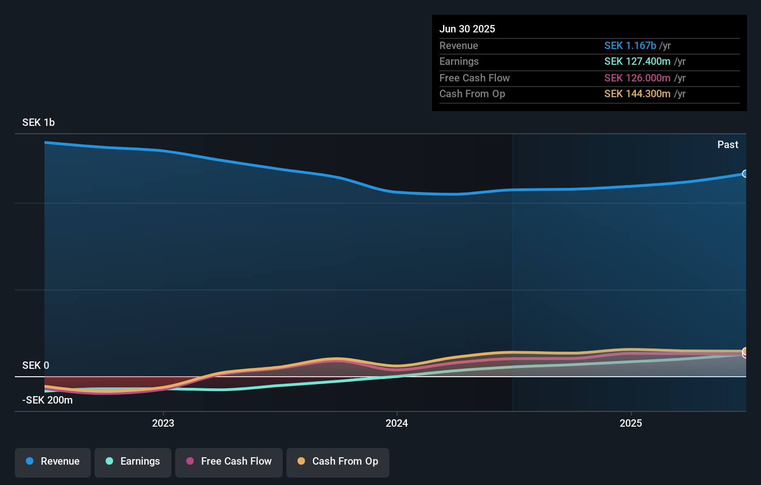761x485 pixels.
Task: Click the 2024 x-axis label
Action: (397, 423)
